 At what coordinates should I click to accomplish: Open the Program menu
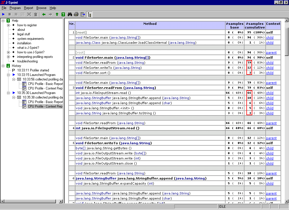click(15, 8)
